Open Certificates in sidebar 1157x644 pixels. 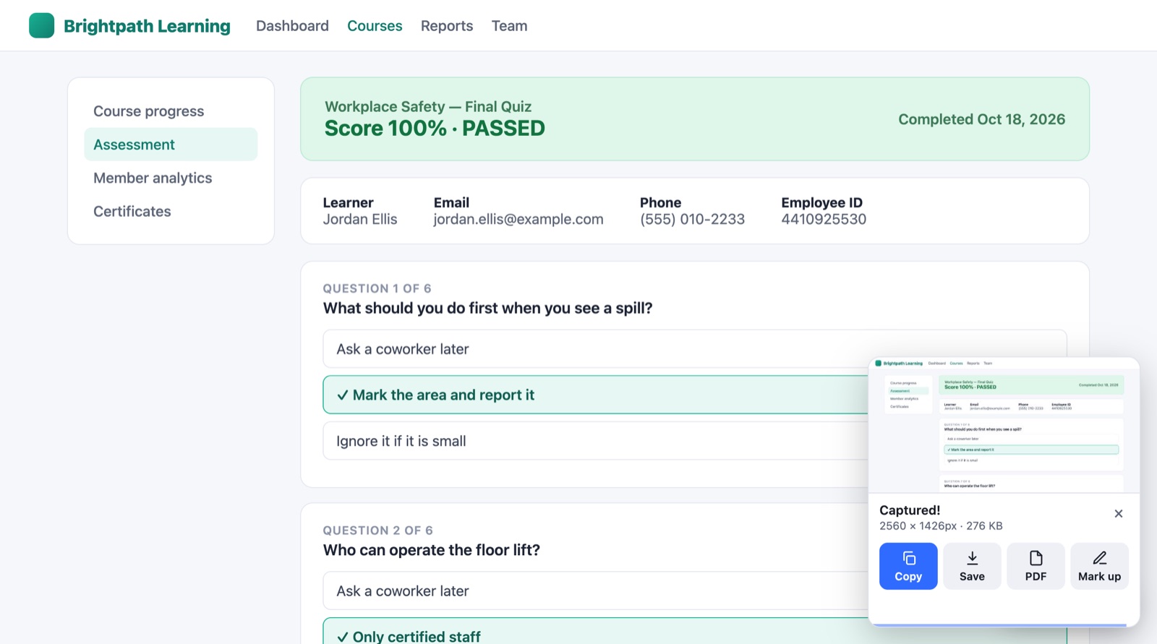tap(171, 211)
